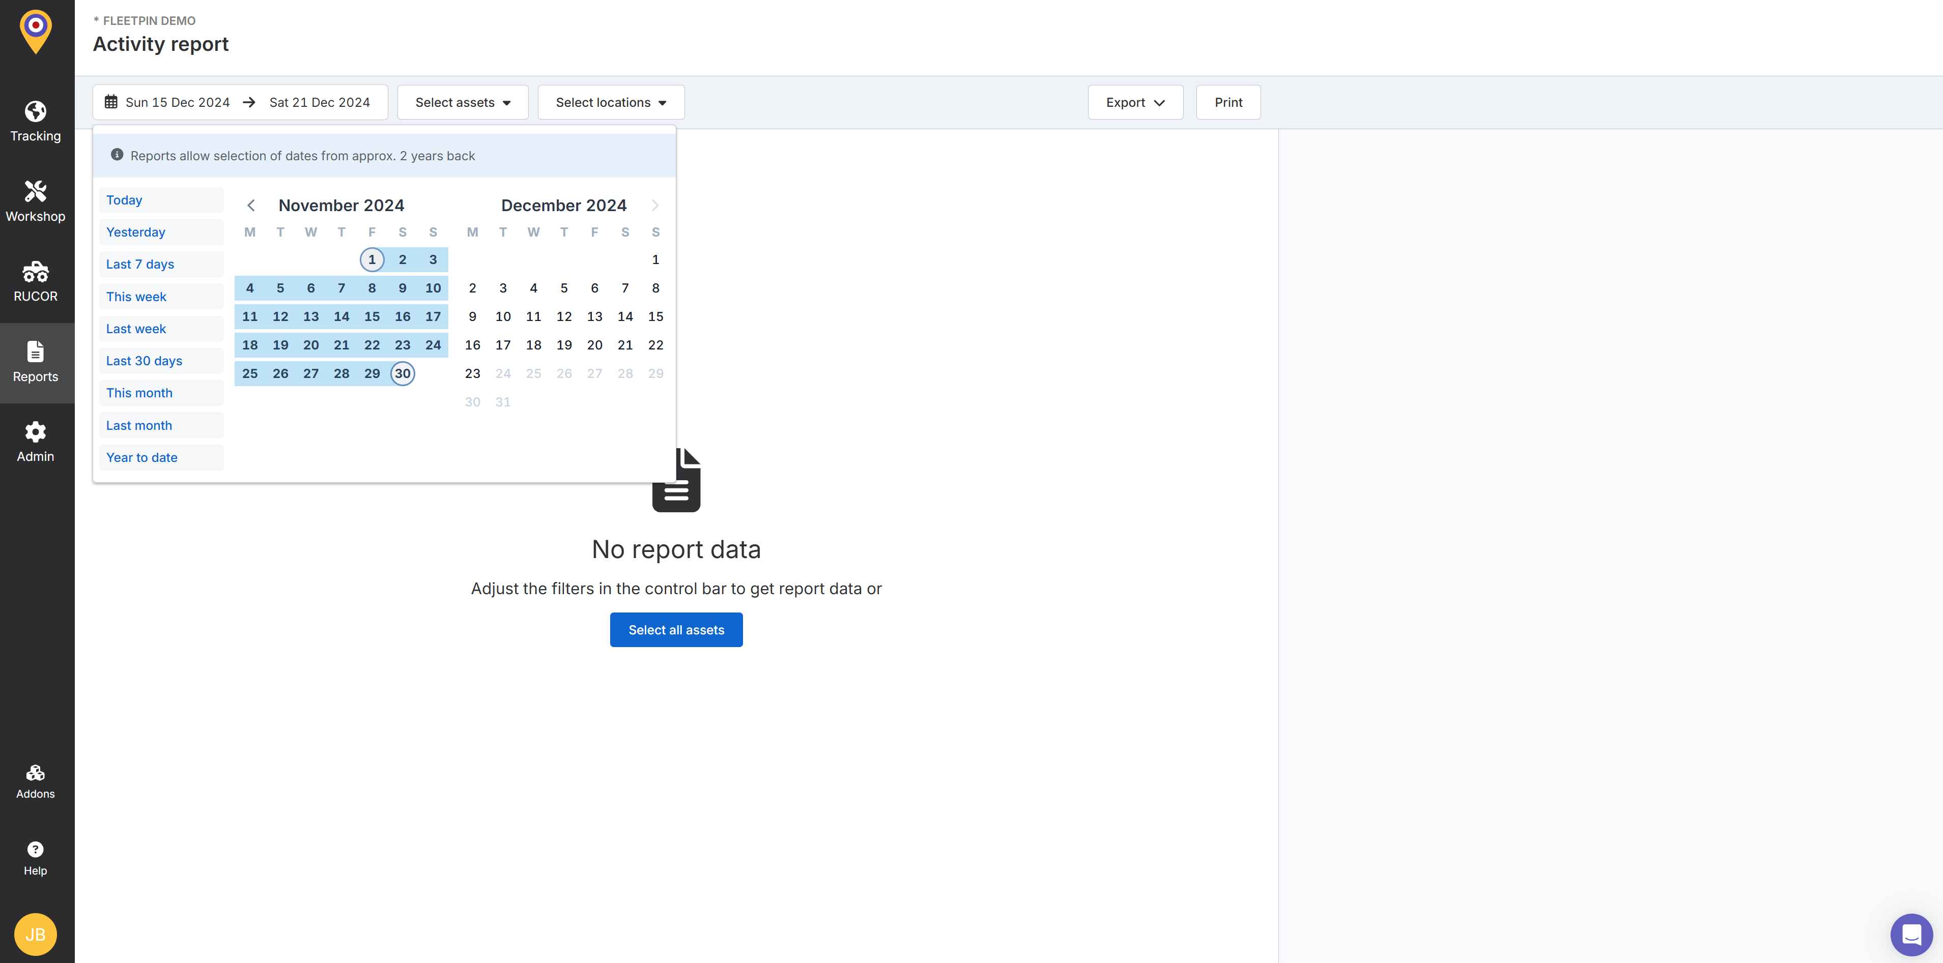This screenshot has width=1943, height=963.
Task: Select November 27 in the calendar
Action: (x=311, y=373)
